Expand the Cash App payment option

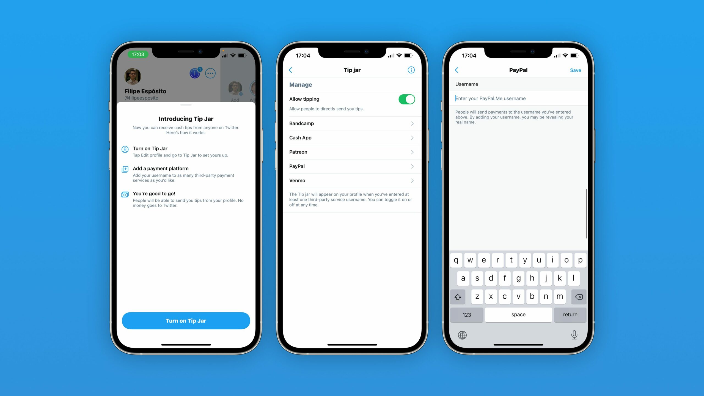[351, 137]
